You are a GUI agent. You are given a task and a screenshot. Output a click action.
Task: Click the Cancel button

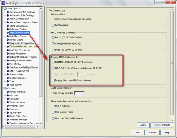tap(152, 133)
